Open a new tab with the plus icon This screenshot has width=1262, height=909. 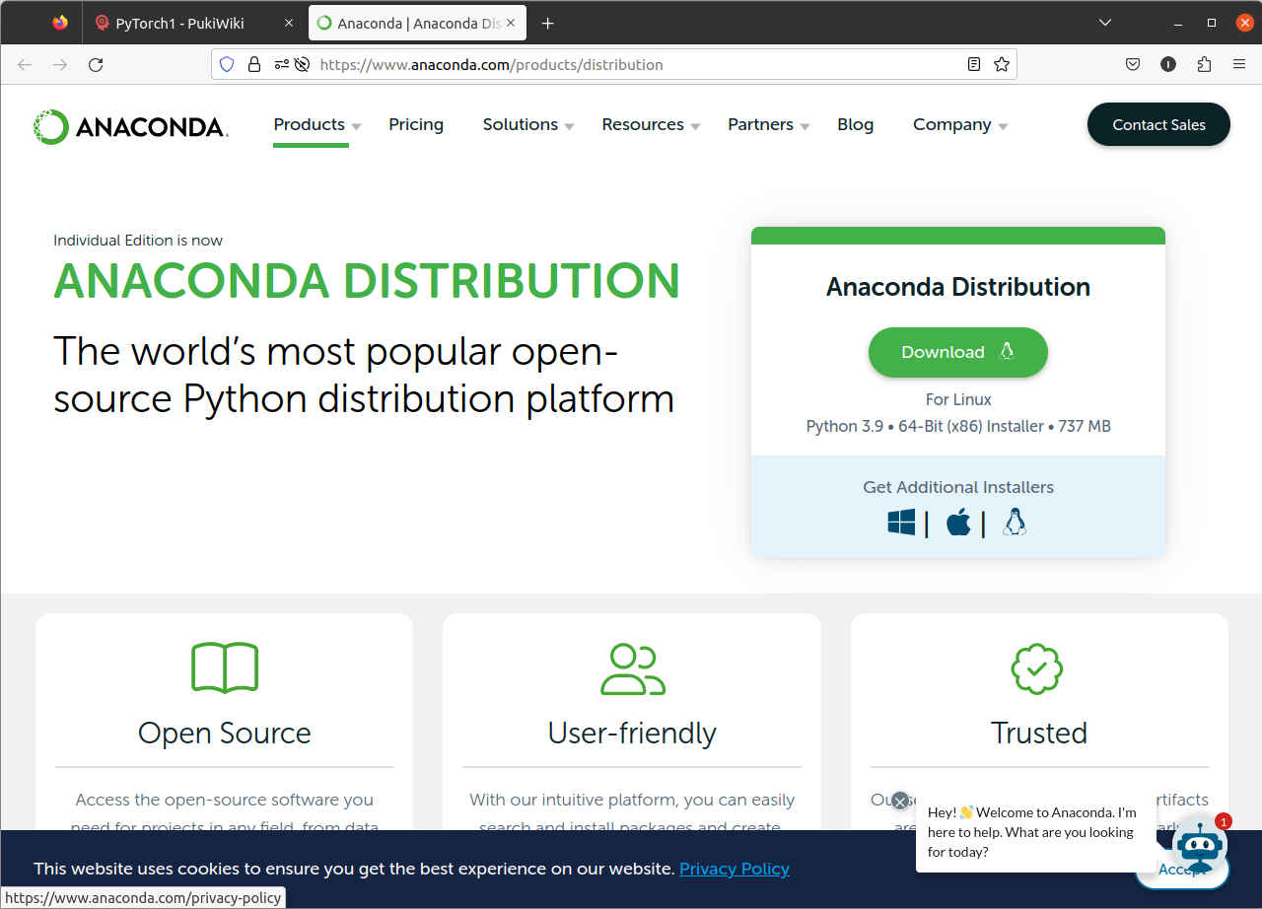point(548,23)
